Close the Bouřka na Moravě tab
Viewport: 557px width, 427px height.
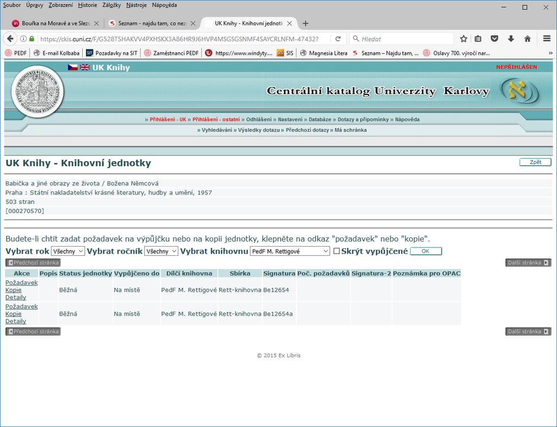96,23
